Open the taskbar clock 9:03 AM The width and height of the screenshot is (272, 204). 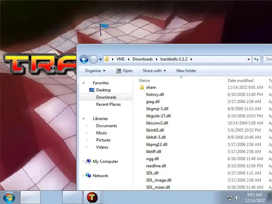tap(255, 194)
